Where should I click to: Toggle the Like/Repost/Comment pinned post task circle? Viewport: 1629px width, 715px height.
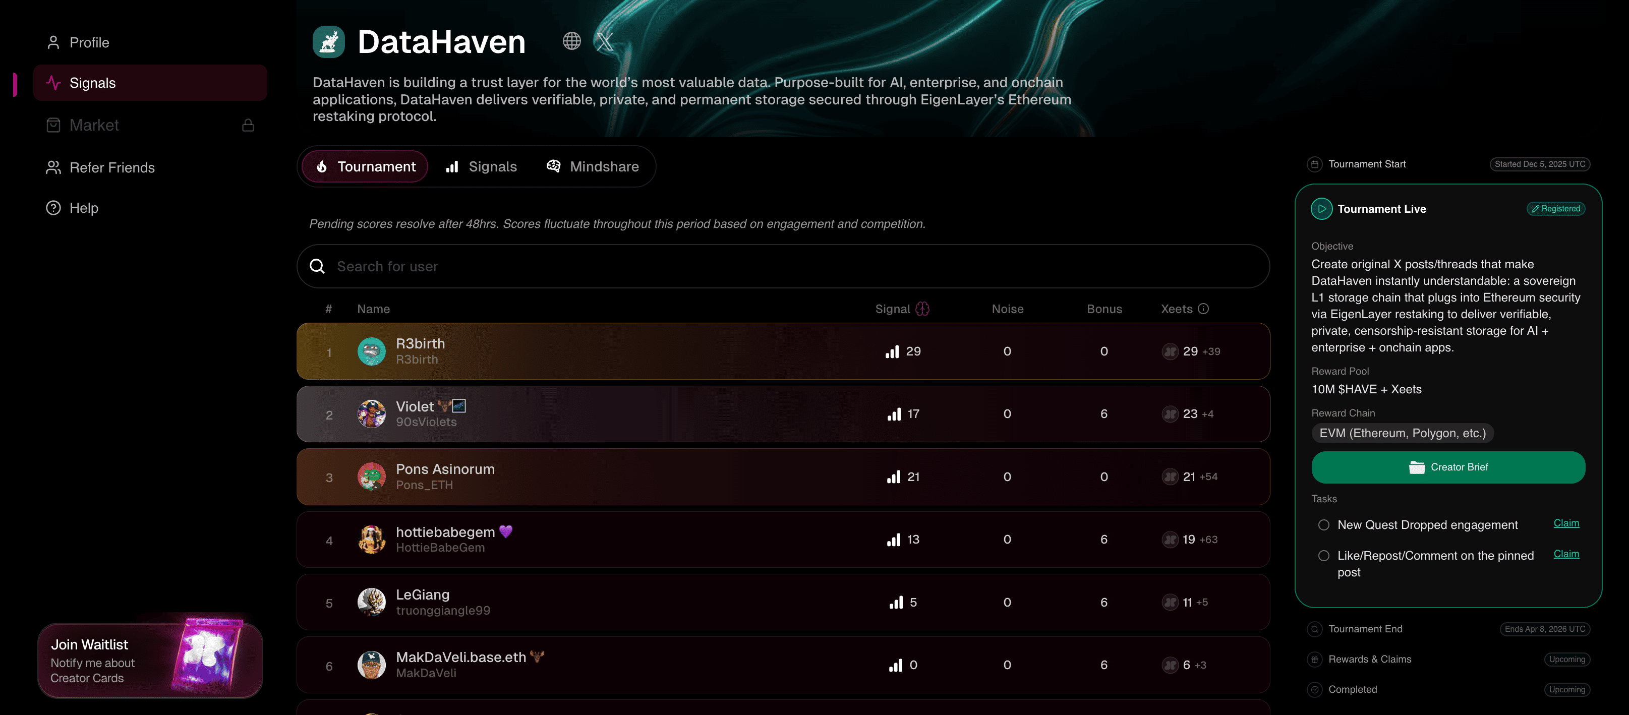(1323, 556)
